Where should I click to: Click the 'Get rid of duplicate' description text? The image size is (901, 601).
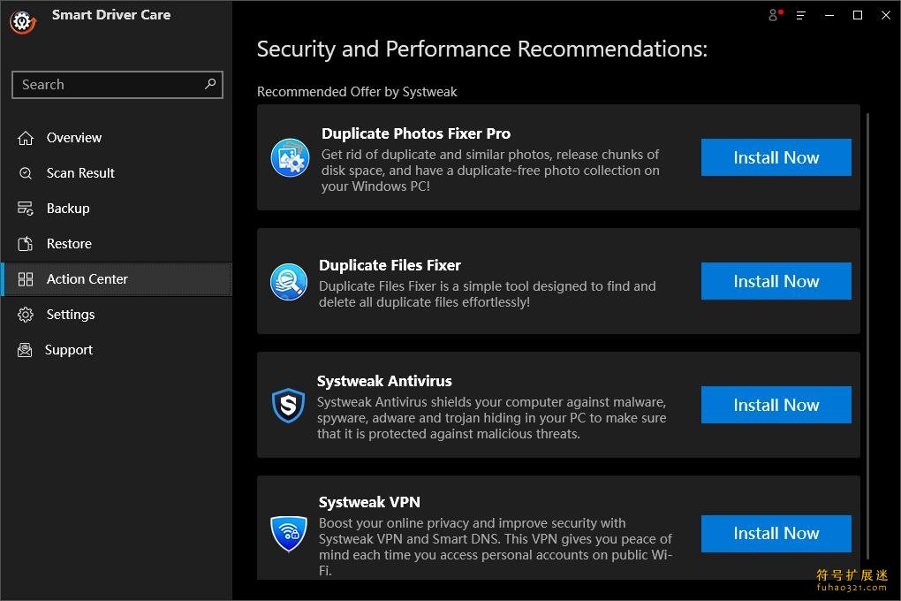491,171
